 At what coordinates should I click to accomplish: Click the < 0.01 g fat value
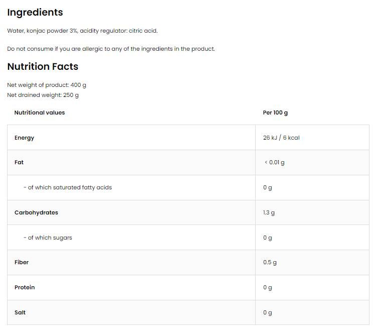(x=274, y=162)
